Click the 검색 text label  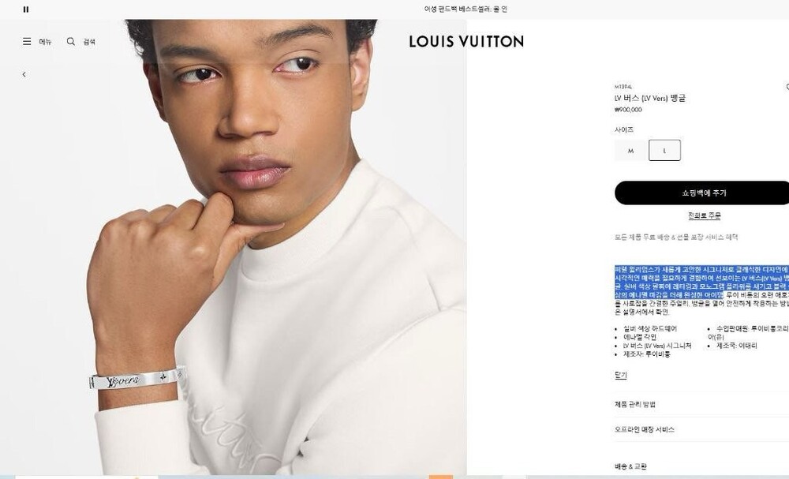tap(89, 42)
